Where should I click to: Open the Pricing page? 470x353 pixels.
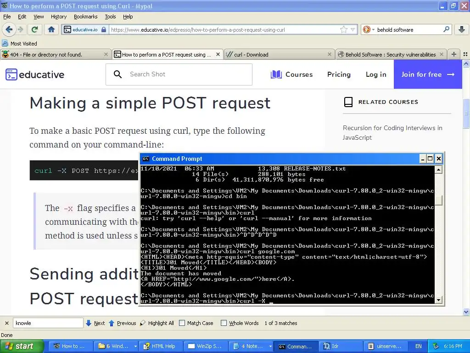pyautogui.click(x=339, y=74)
